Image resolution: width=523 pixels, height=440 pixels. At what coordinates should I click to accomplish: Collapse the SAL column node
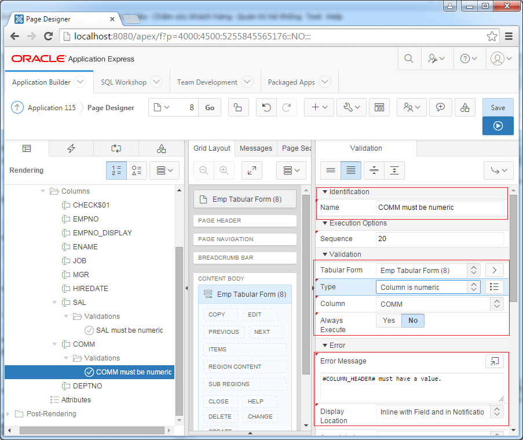coord(54,303)
